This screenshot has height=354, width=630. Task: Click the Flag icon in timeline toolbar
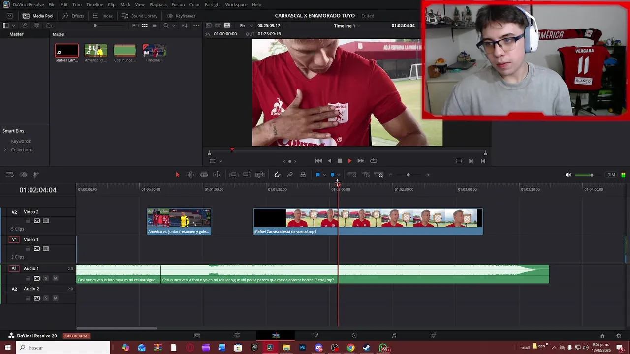coord(318,175)
